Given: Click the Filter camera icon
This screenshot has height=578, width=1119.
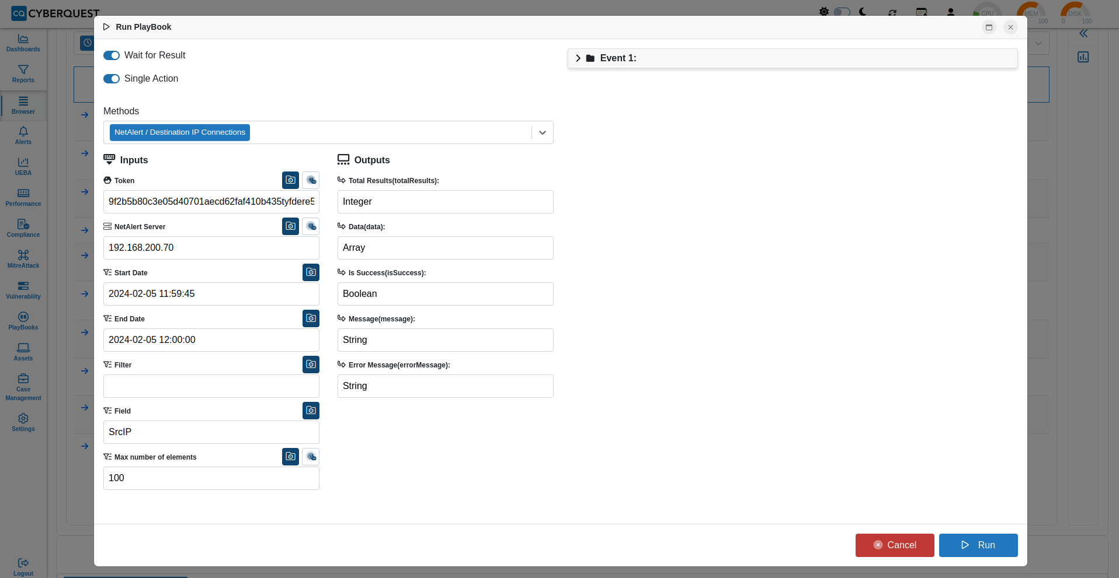Looking at the screenshot, I should point(311,365).
